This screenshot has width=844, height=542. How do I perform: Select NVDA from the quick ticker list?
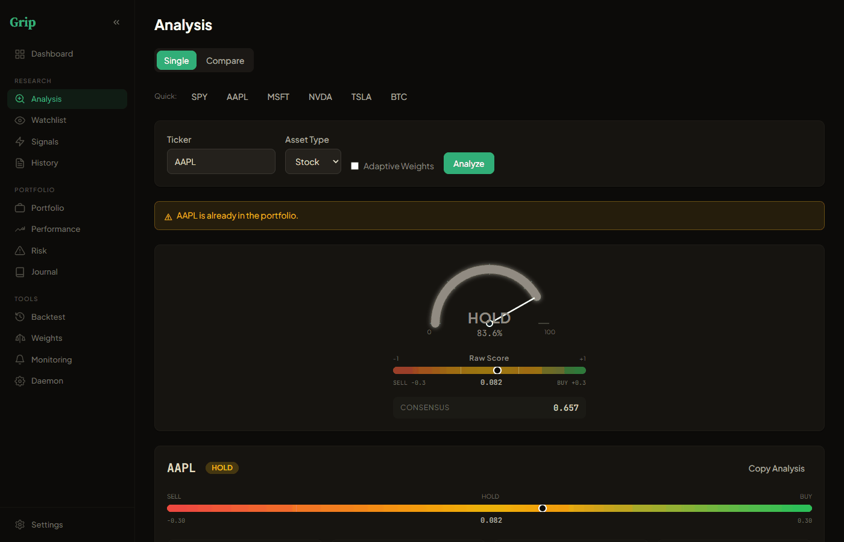(x=320, y=96)
